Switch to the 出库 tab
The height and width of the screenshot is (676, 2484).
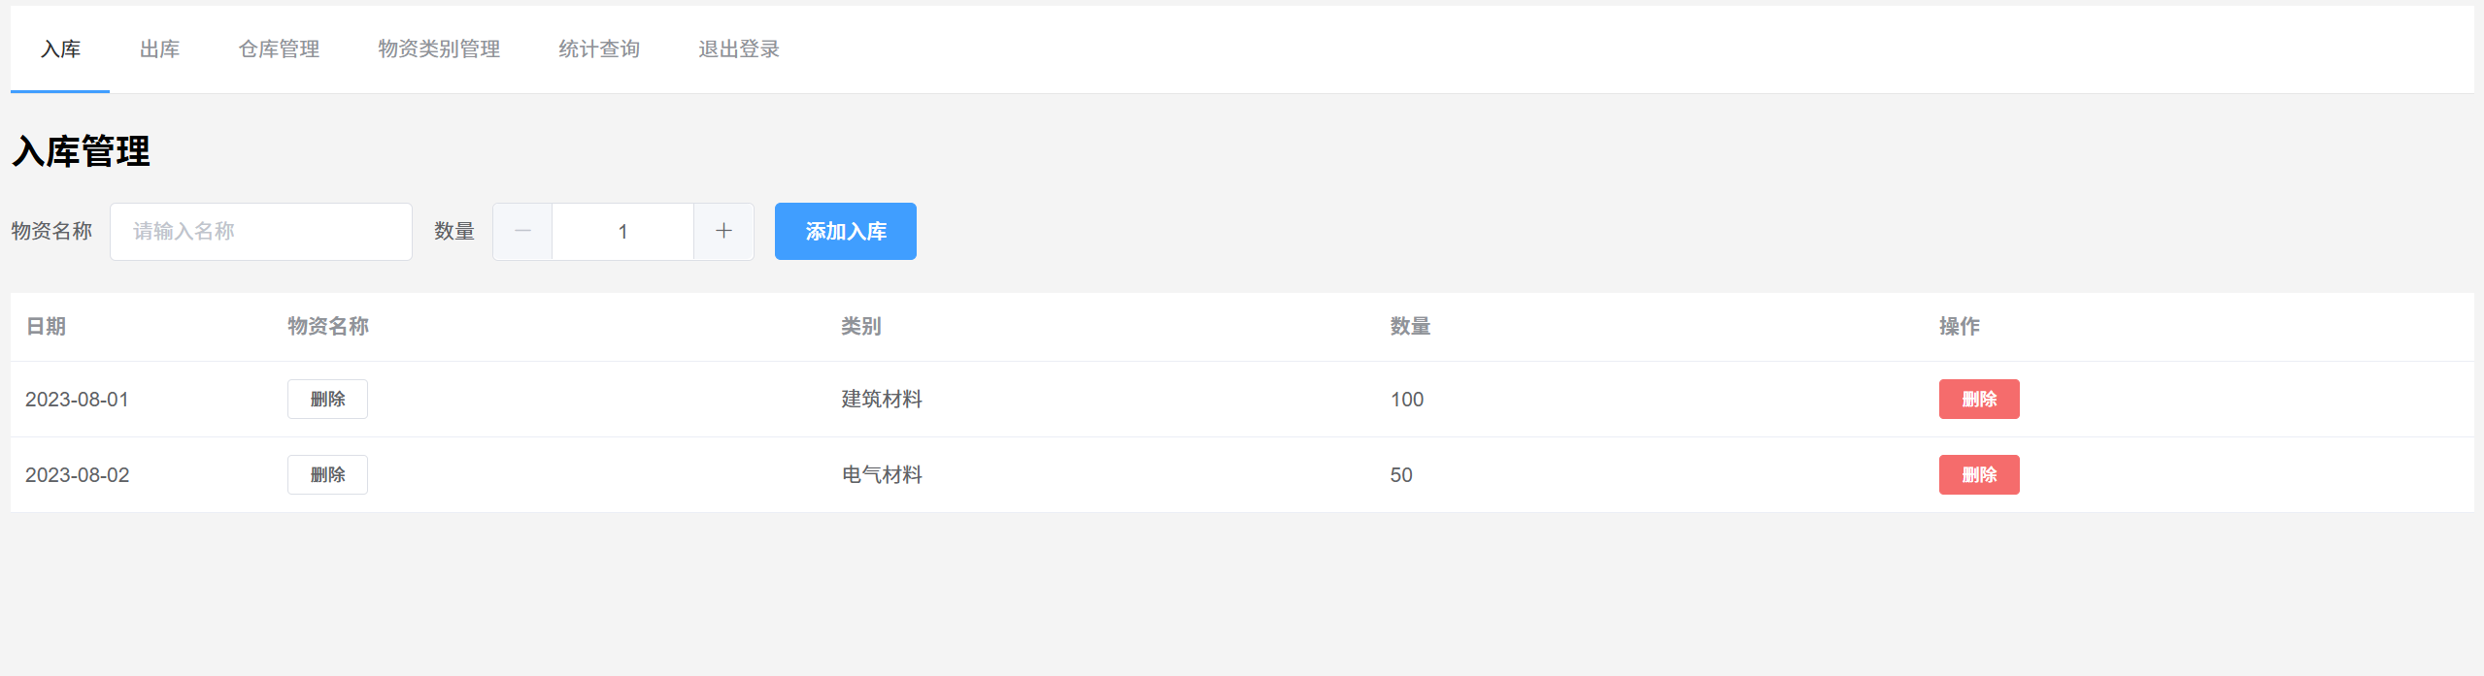[x=159, y=49]
